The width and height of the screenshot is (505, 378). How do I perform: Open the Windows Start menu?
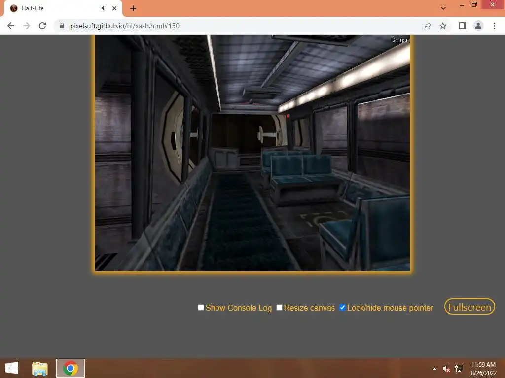pyautogui.click(x=12, y=368)
